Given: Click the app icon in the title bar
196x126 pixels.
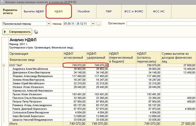Looking at the screenshot, I should pyautogui.click(x=2, y=2).
